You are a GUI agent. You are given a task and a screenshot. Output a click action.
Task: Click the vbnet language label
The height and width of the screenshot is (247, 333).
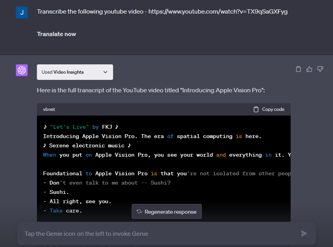pyautogui.click(x=49, y=109)
